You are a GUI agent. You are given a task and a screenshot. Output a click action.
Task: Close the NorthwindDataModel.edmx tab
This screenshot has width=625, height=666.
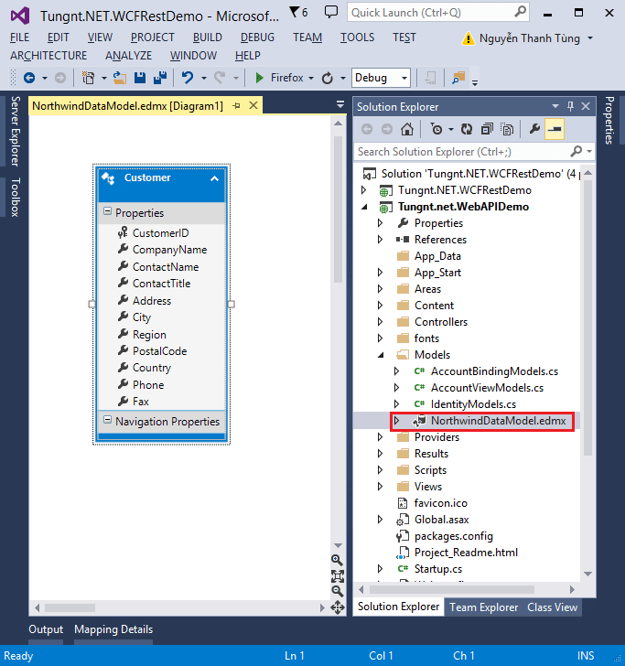point(253,105)
